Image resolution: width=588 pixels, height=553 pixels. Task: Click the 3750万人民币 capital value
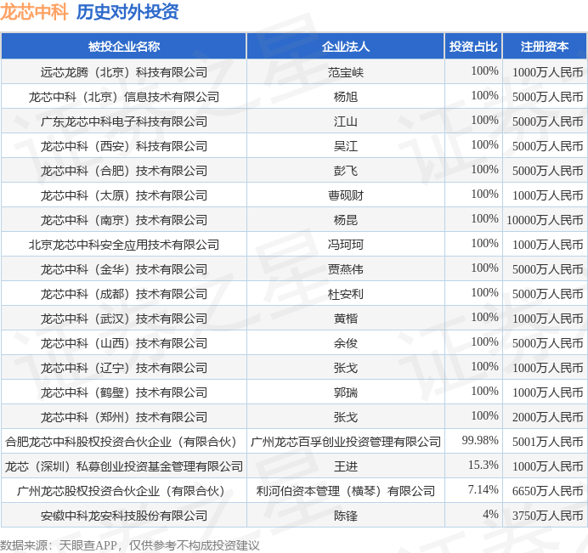click(548, 516)
